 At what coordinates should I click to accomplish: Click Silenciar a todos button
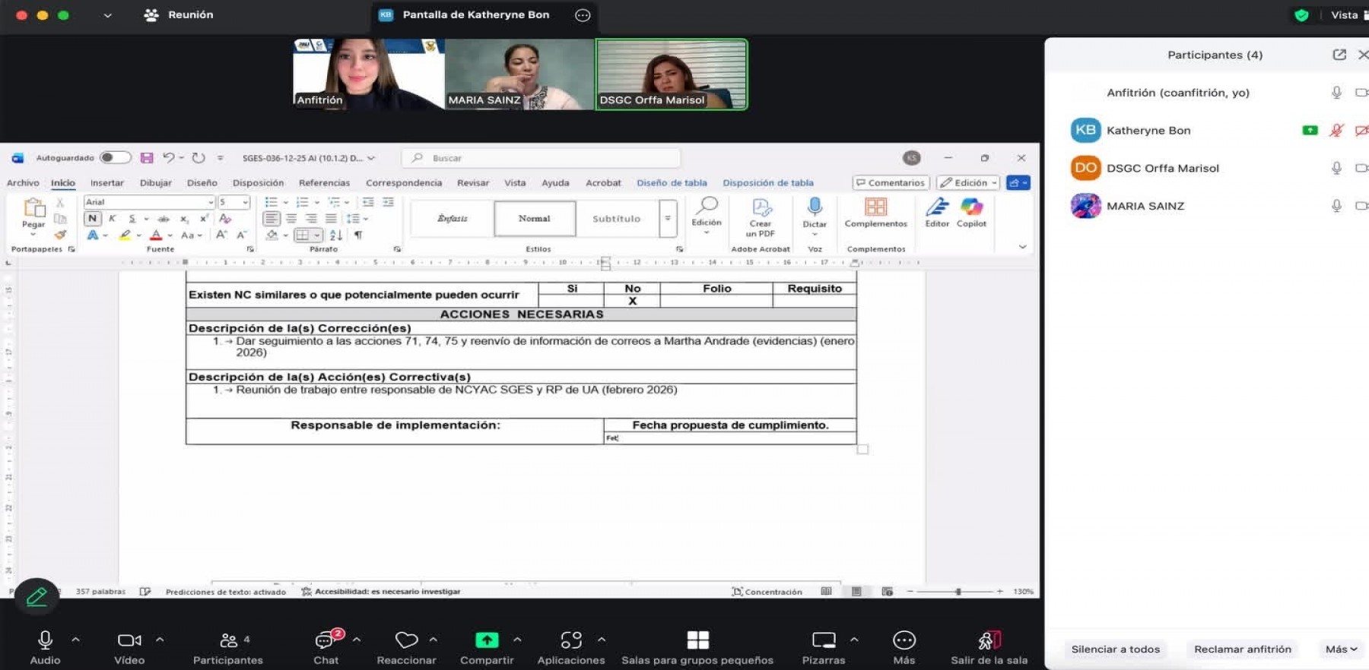point(1115,649)
